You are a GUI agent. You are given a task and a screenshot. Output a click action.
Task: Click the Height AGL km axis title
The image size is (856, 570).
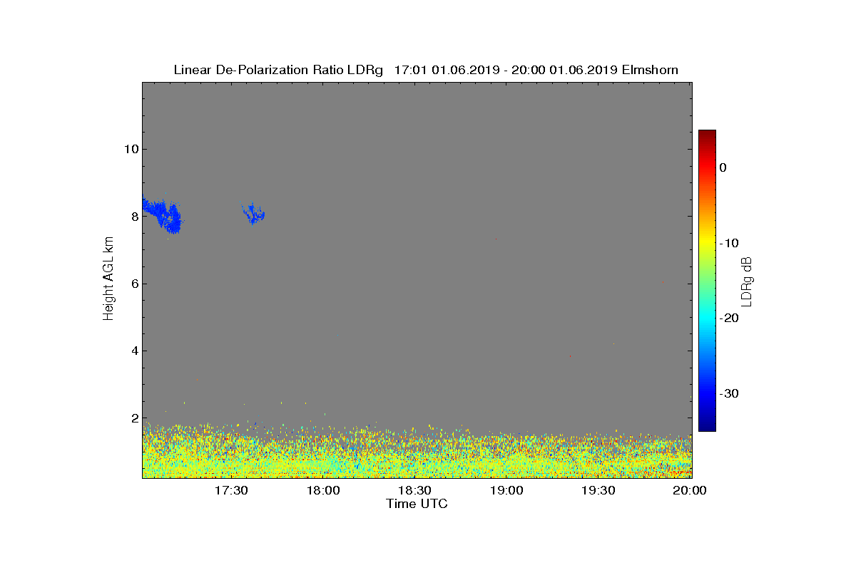[108, 279]
